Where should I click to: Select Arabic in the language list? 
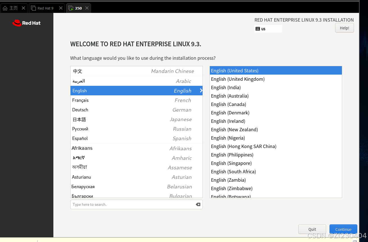(x=136, y=81)
